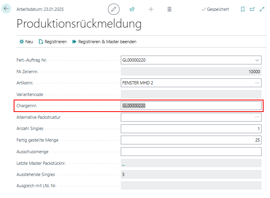
Task: Expand the Fert.-Auftrag Nr. dropdown arrow
Action: [257, 60]
